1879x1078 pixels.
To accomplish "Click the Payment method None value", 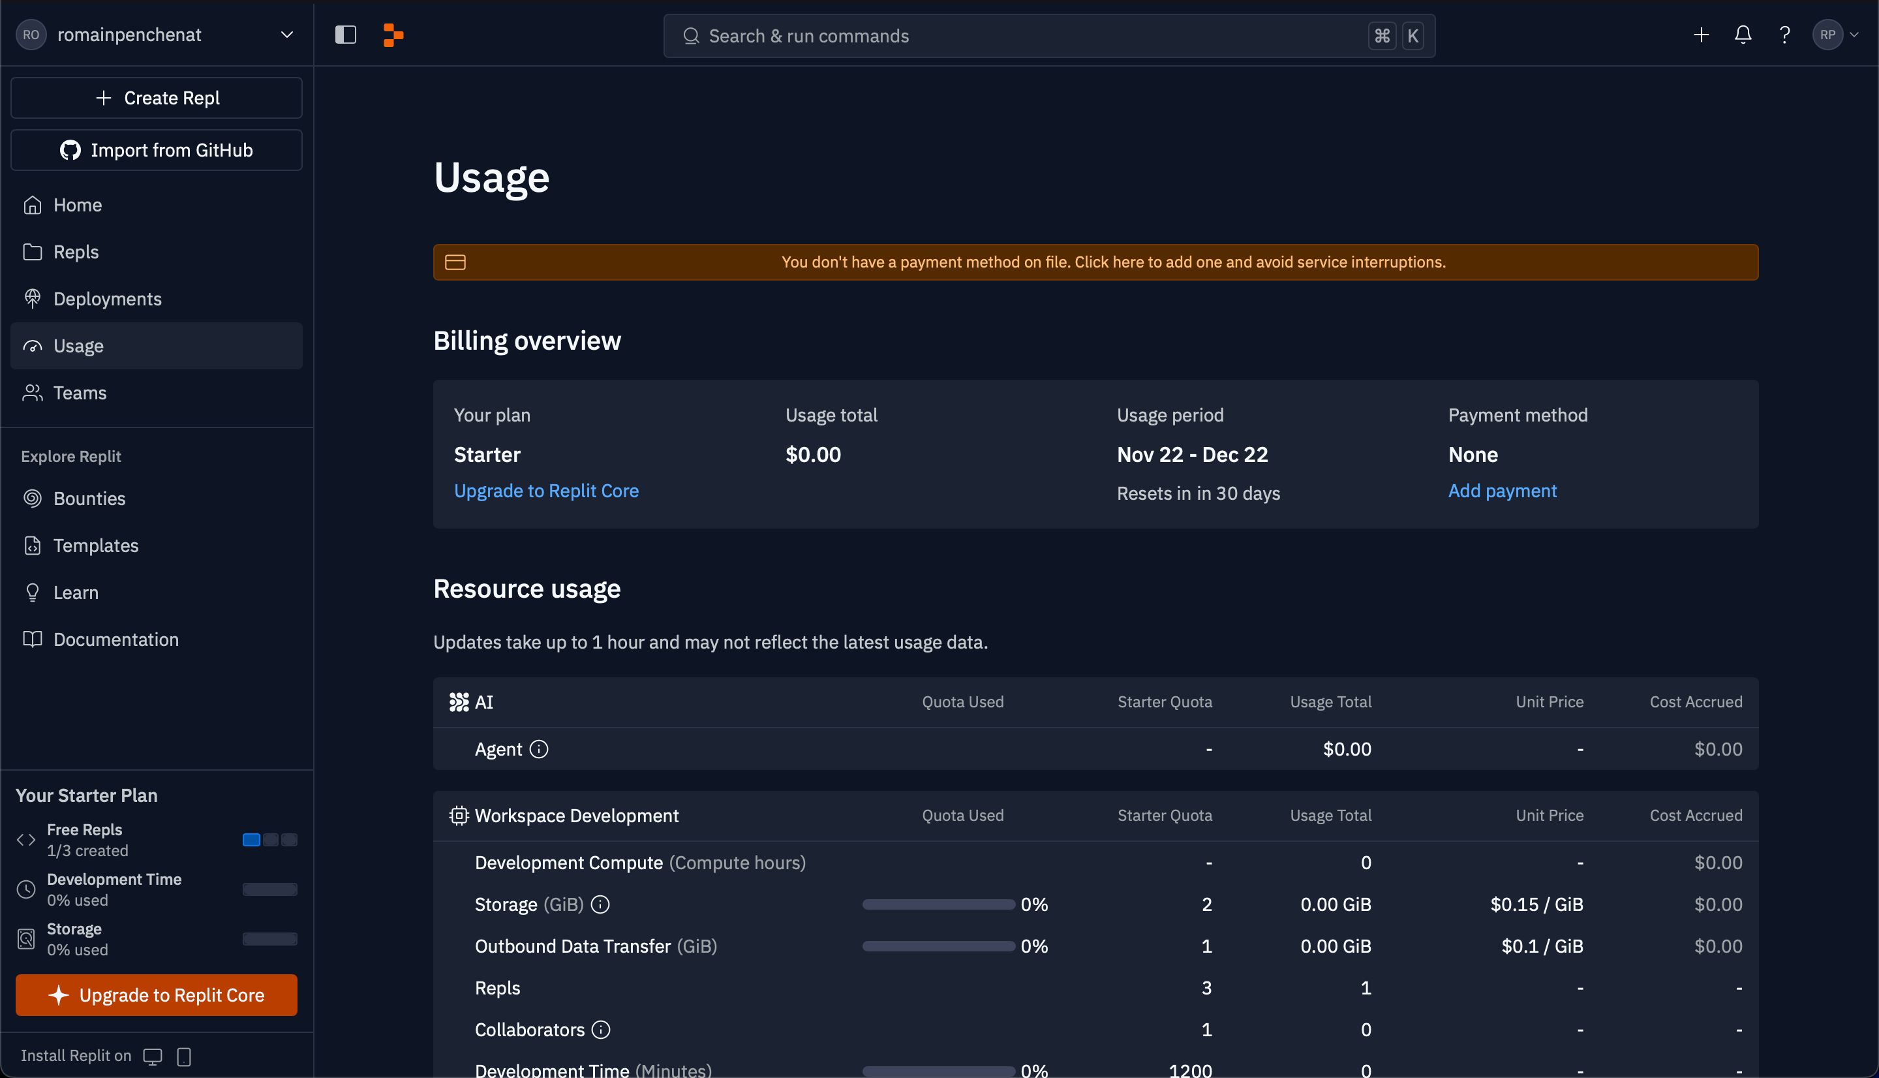I will (x=1473, y=455).
